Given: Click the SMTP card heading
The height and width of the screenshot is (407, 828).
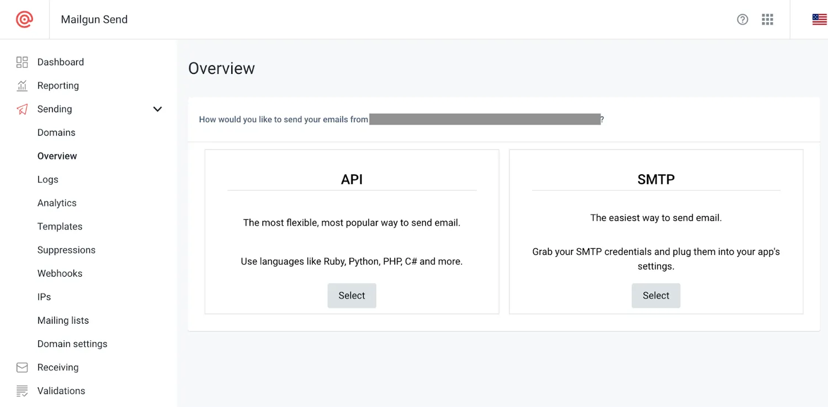Looking at the screenshot, I should pos(656,179).
